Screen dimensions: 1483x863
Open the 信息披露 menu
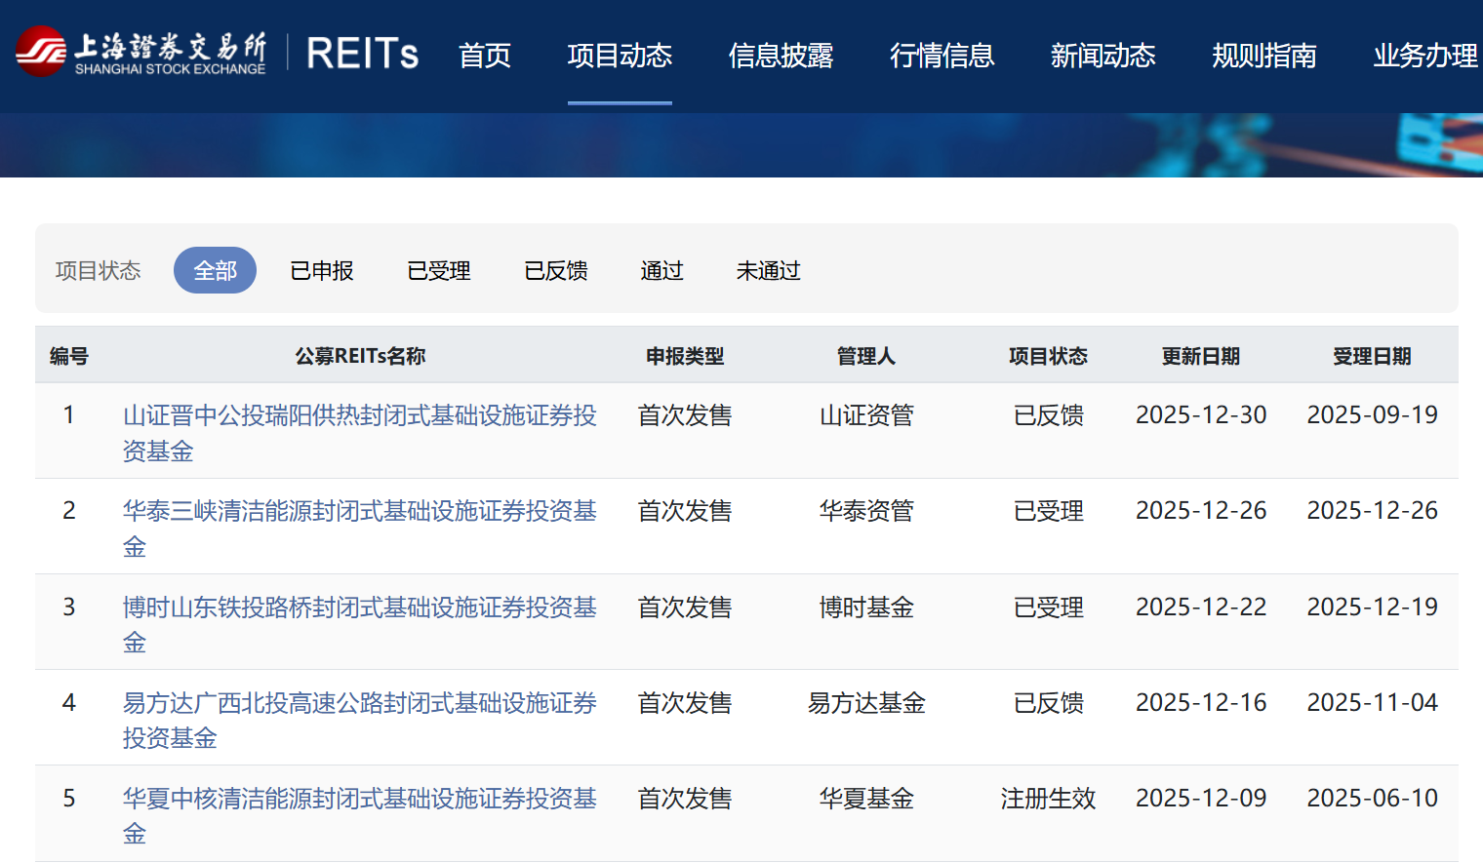tap(781, 56)
